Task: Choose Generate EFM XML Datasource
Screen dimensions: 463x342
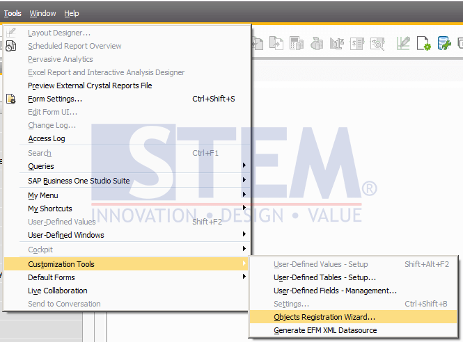Action: (354, 330)
